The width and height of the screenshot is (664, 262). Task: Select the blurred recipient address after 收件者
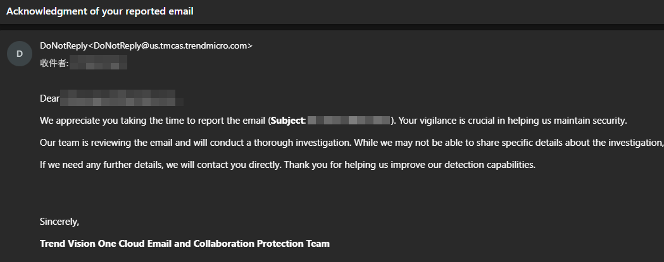(98, 62)
